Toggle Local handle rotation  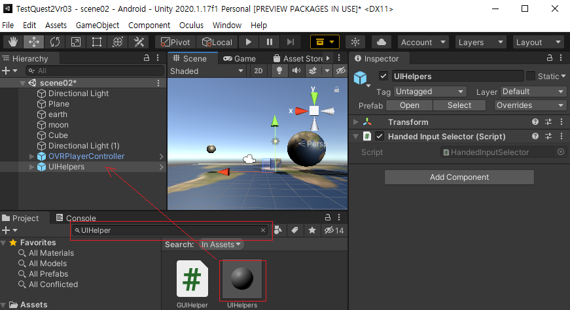(217, 42)
